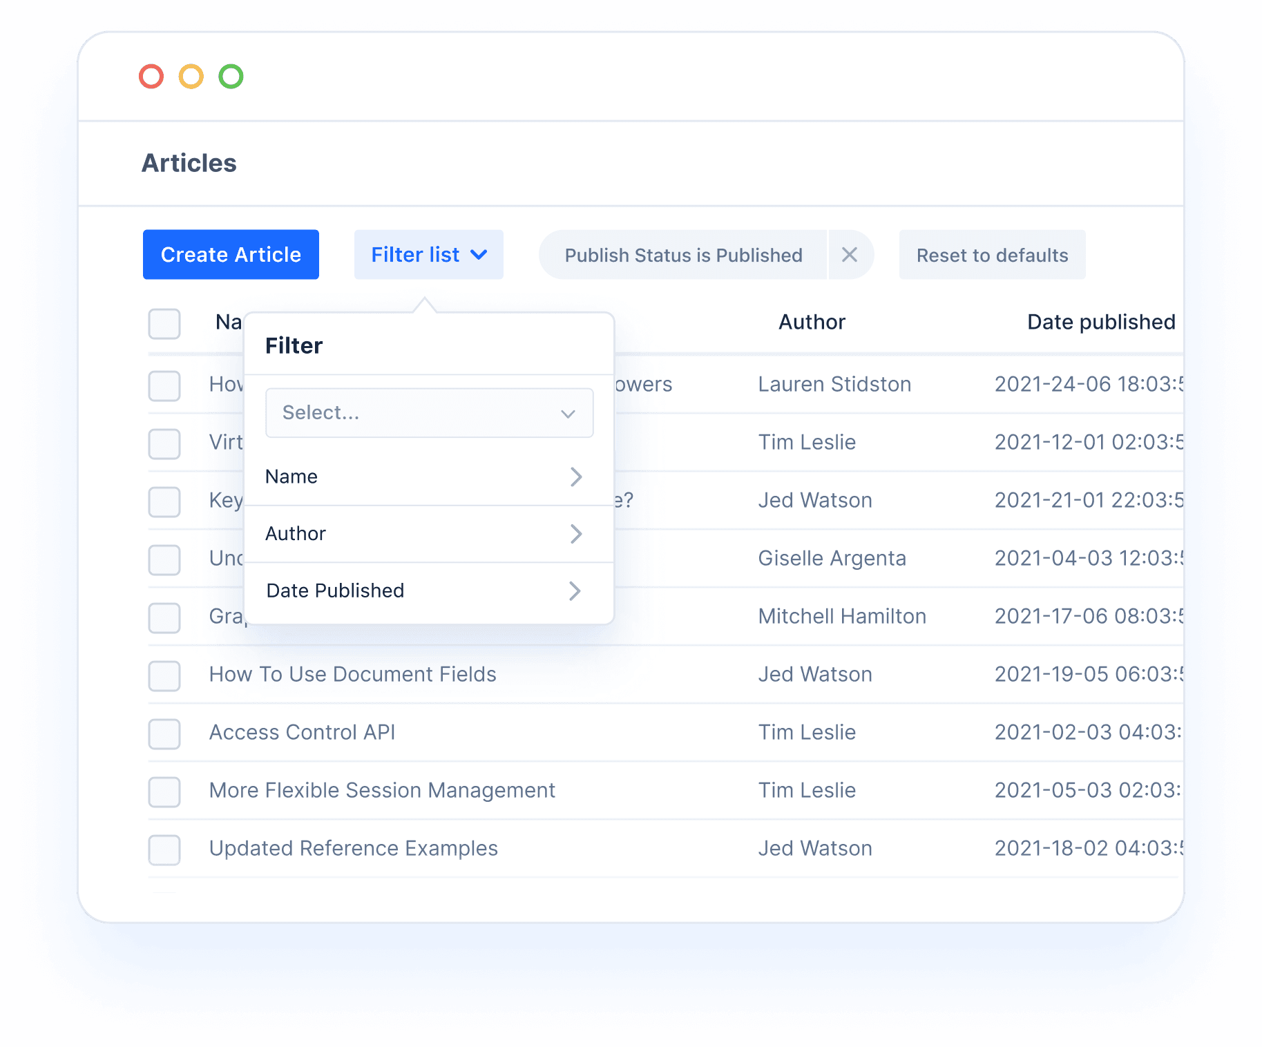Remove the Publish Status is Published filter chip
Screen dimensions: 1262x1047
[x=850, y=255]
